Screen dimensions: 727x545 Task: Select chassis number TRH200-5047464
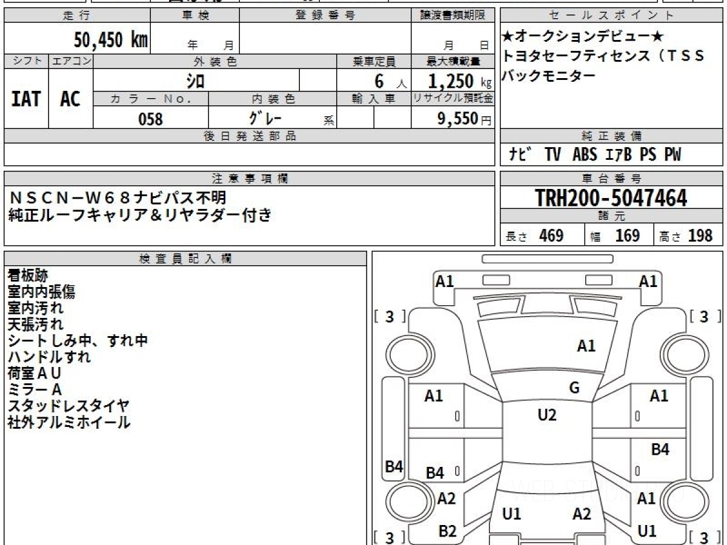pos(611,198)
